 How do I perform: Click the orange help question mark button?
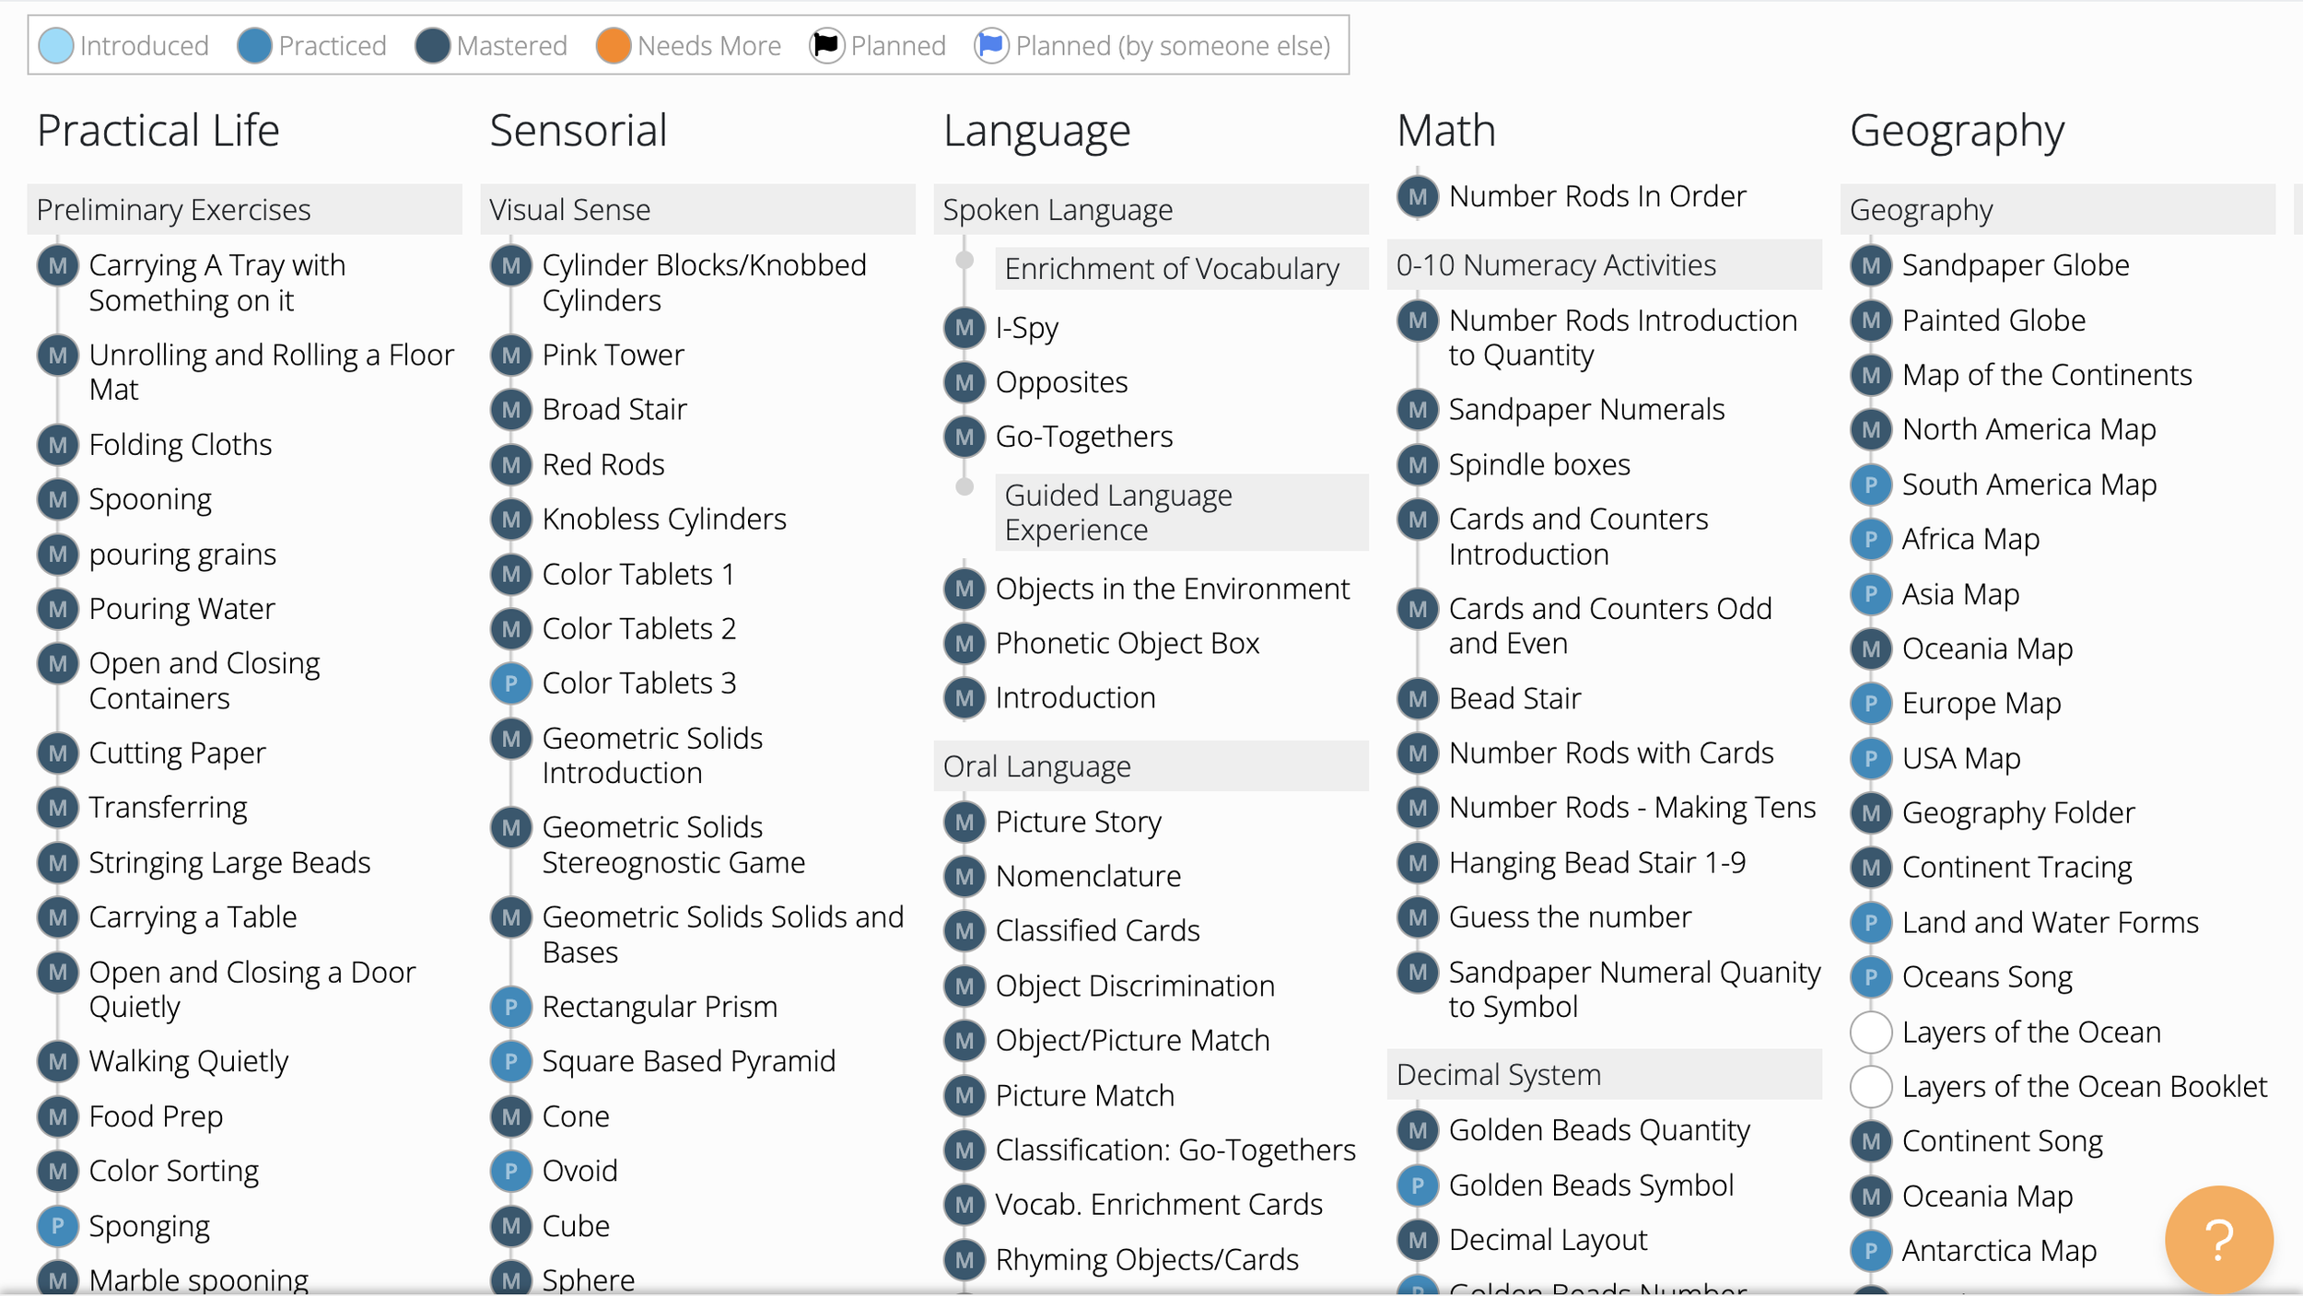pos(2218,1239)
